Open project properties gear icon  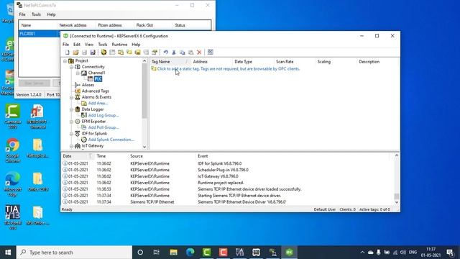pos(103,53)
